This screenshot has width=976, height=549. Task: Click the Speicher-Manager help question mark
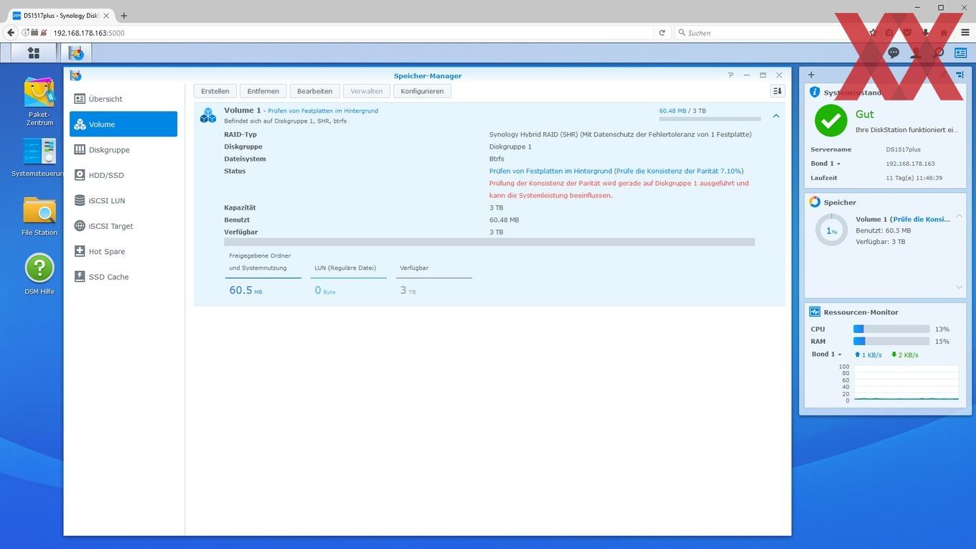(x=731, y=75)
